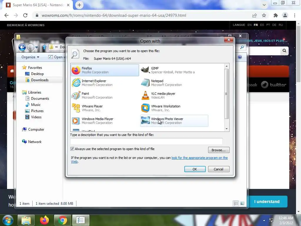The height and width of the screenshot is (226, 301).
Task: Choose GIMP to open the file
Action: (174, 70)
